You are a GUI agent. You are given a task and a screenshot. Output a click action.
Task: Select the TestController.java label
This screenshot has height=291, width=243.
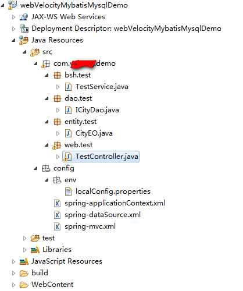pyautogui.click(x=107, y=157)
